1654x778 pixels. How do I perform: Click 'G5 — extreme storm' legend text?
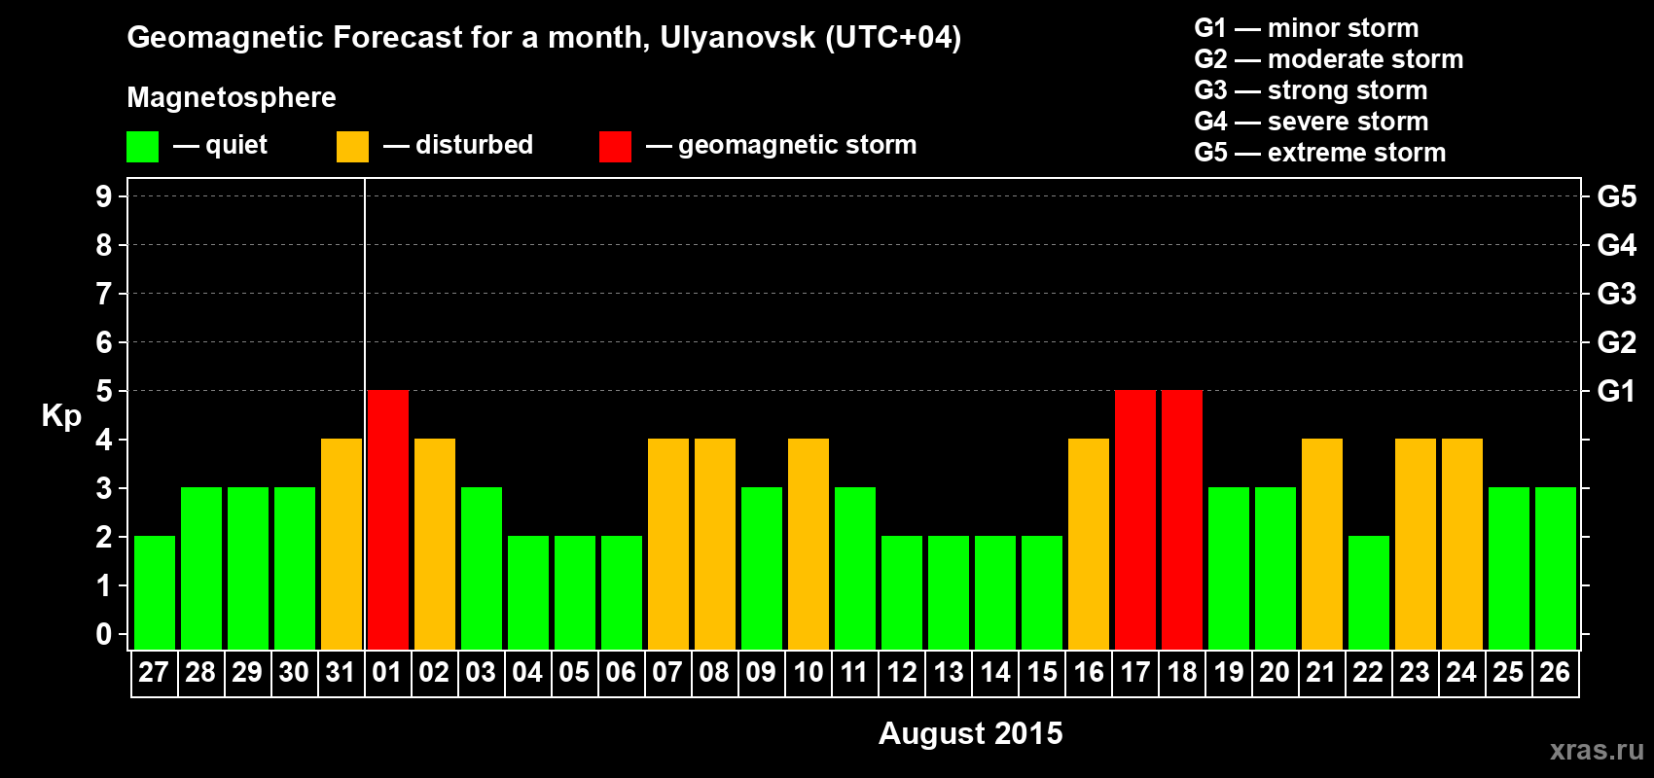tap(1320, 153)
